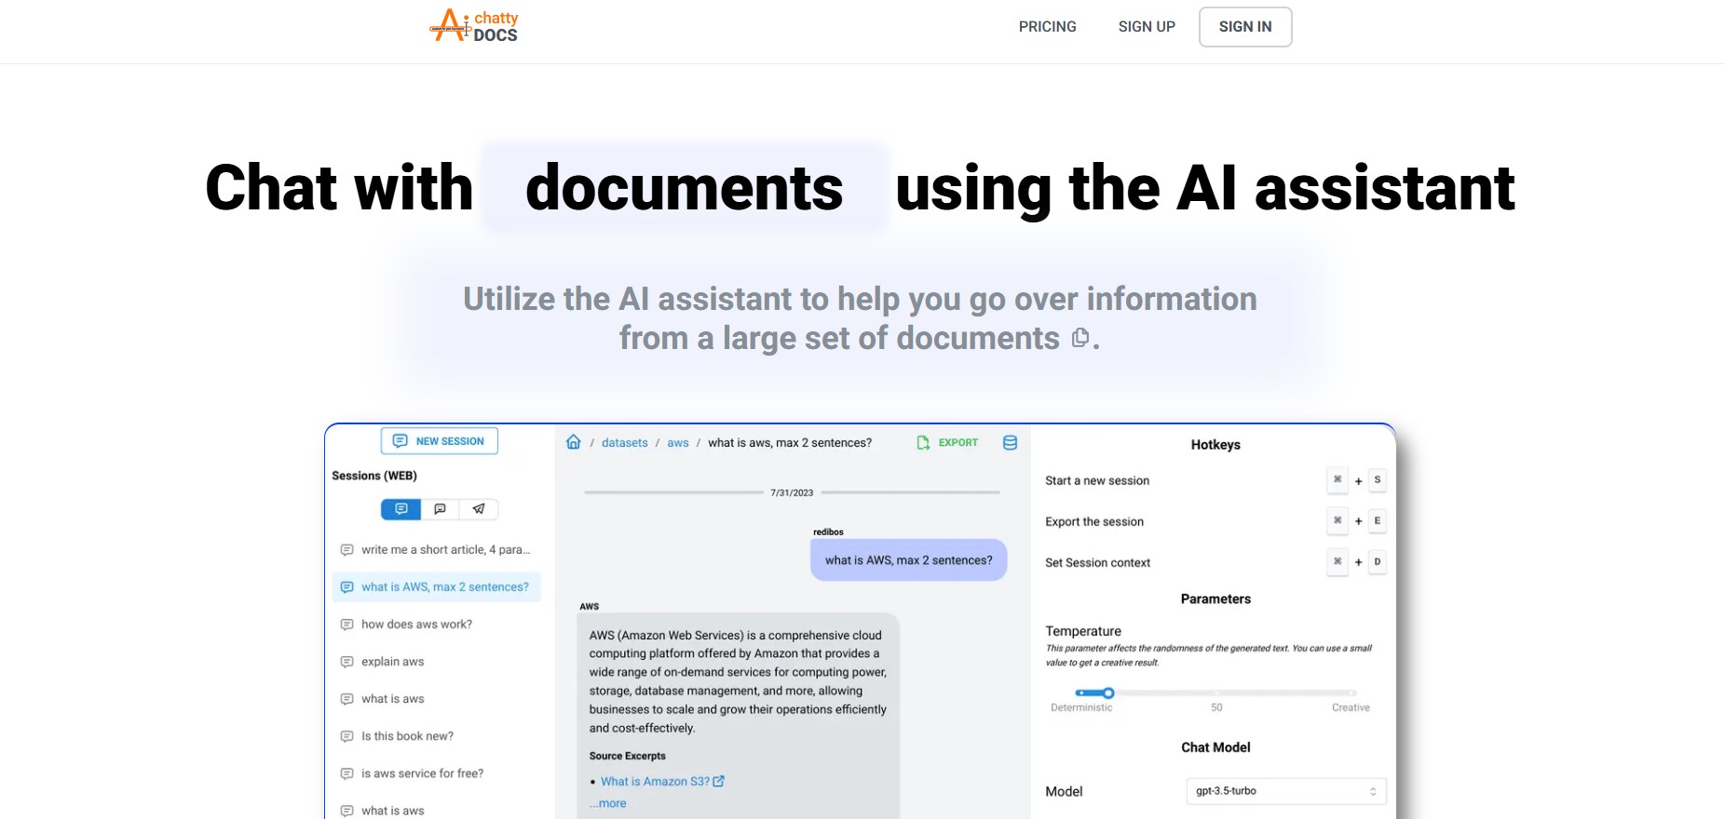Click the 'Chat Model' heading
This screenshot has height=819, width=1725.
1216,747
